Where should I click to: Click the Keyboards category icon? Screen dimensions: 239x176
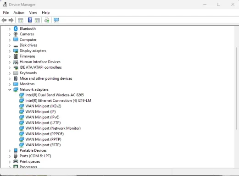[x=16, y=73]
